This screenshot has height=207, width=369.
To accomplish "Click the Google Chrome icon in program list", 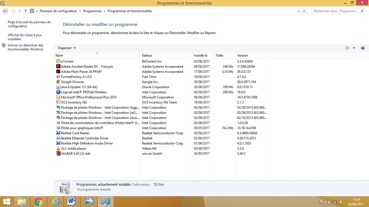I will tap(58, 82).
